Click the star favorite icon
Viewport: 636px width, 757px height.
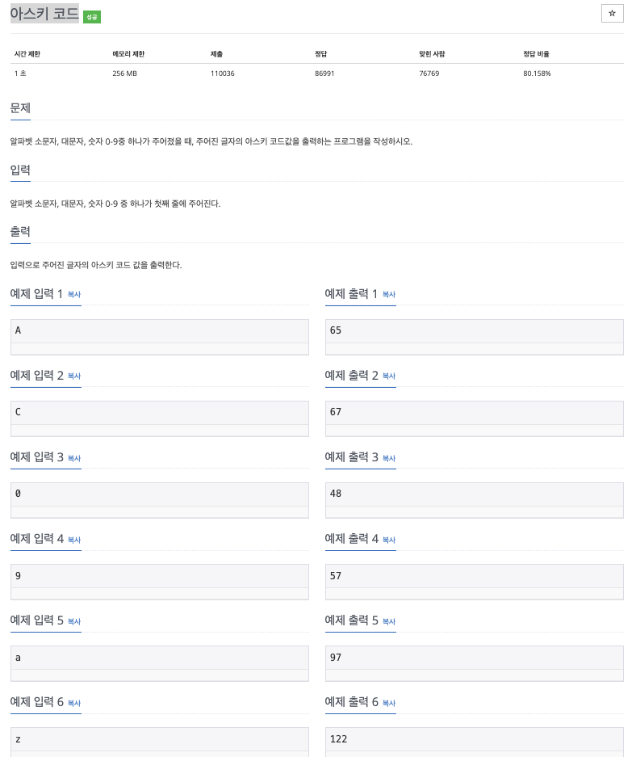click(x=612, y=14)
